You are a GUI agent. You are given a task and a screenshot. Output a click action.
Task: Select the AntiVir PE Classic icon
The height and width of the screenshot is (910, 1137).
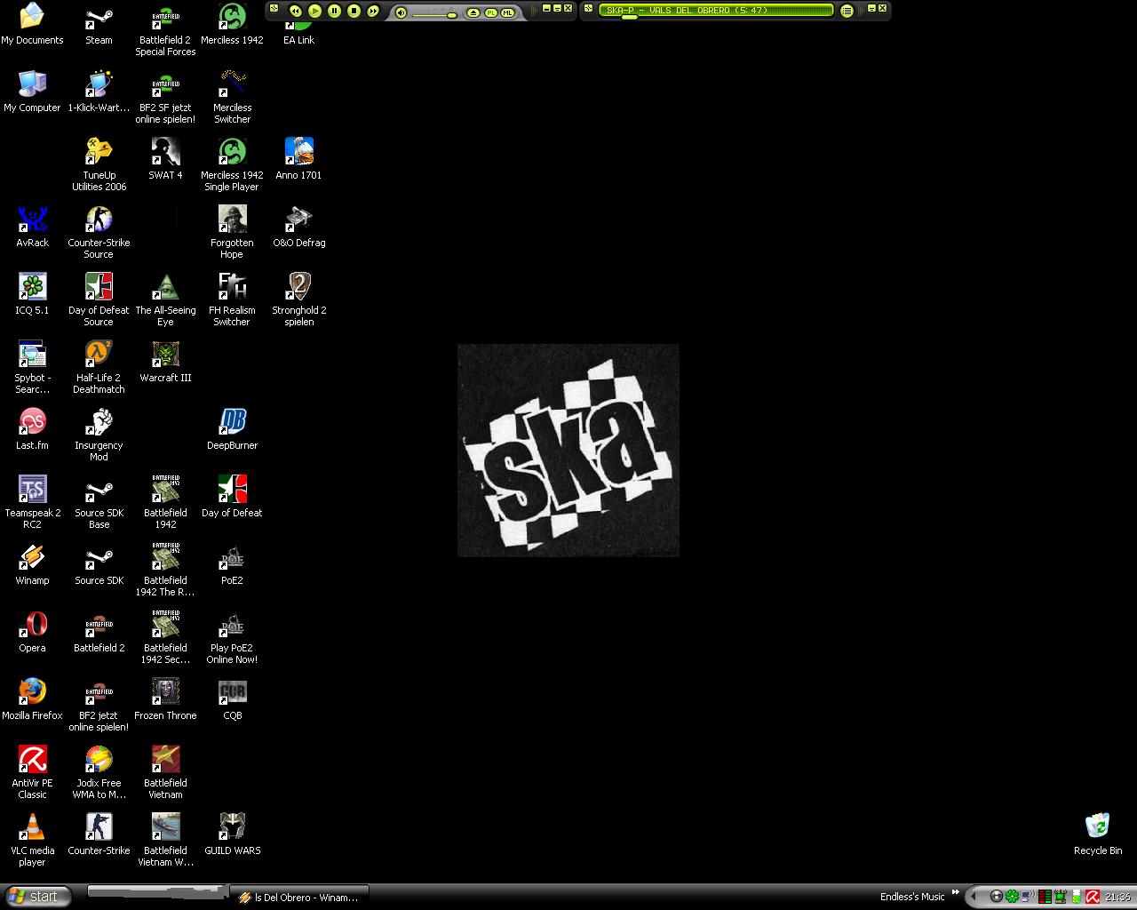click(x=32, y=772)
